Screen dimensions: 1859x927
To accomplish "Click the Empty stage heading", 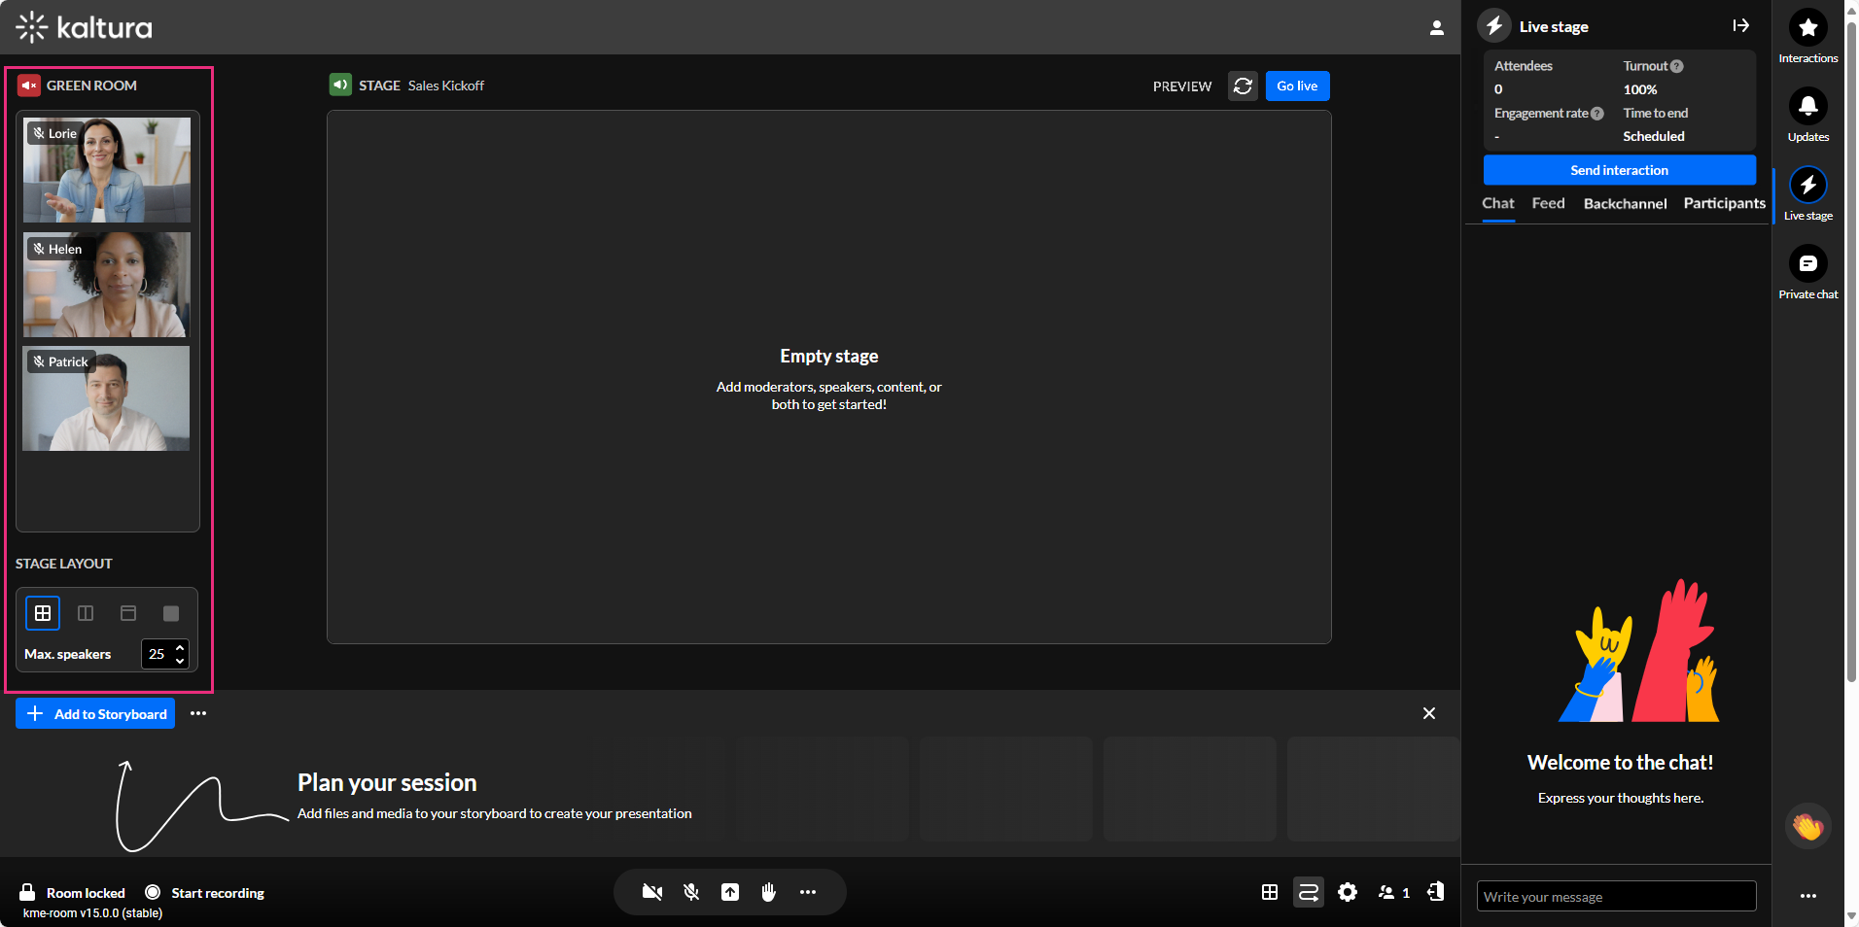I will [829, 357].
